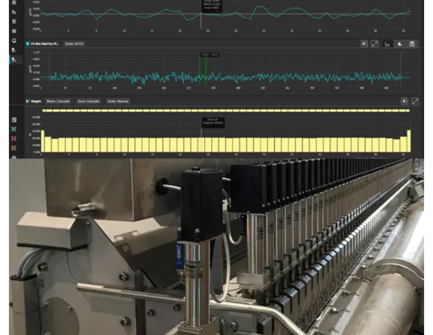Click the bell notifications icon in sidebar

14,40
